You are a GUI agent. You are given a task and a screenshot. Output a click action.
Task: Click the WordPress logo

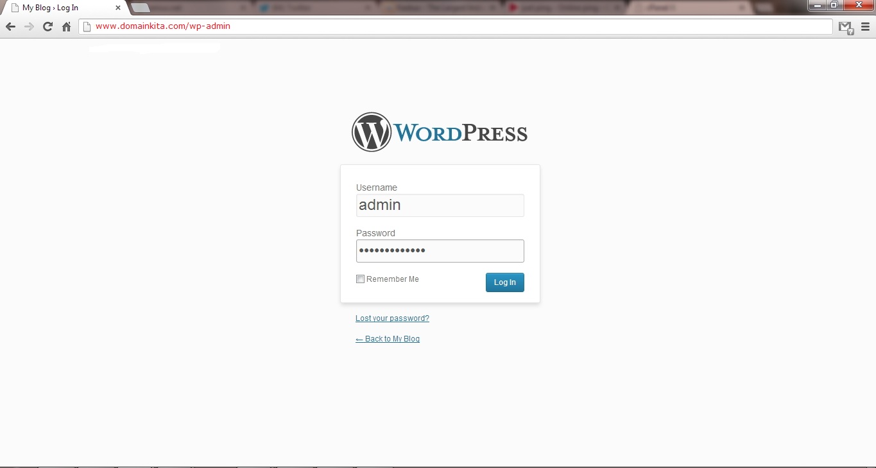(x=440, y=132)
